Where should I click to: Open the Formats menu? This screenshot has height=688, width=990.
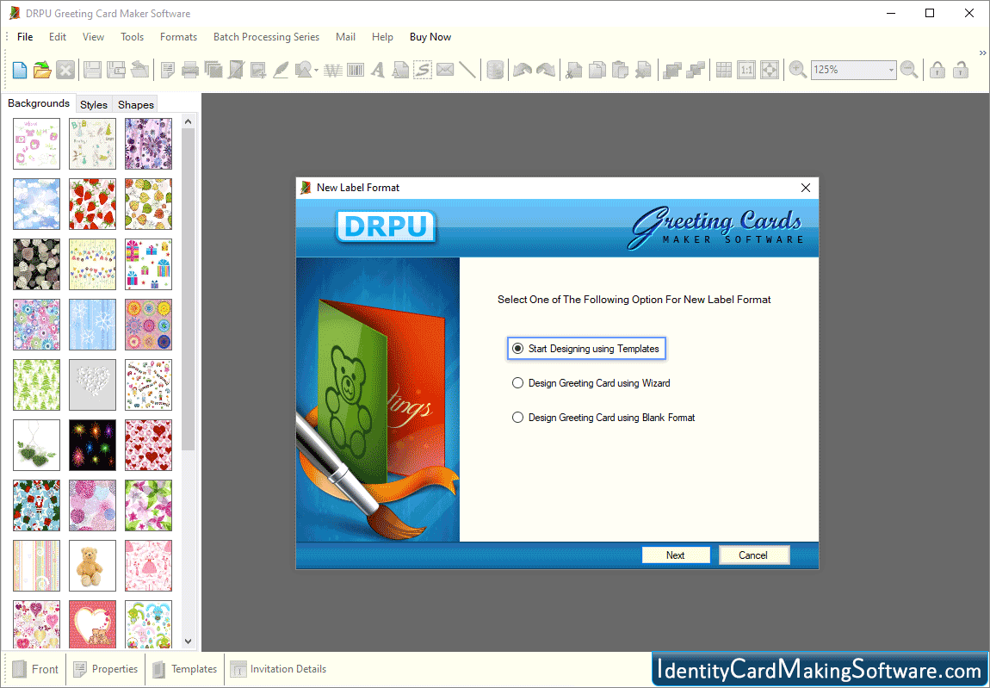179,37
